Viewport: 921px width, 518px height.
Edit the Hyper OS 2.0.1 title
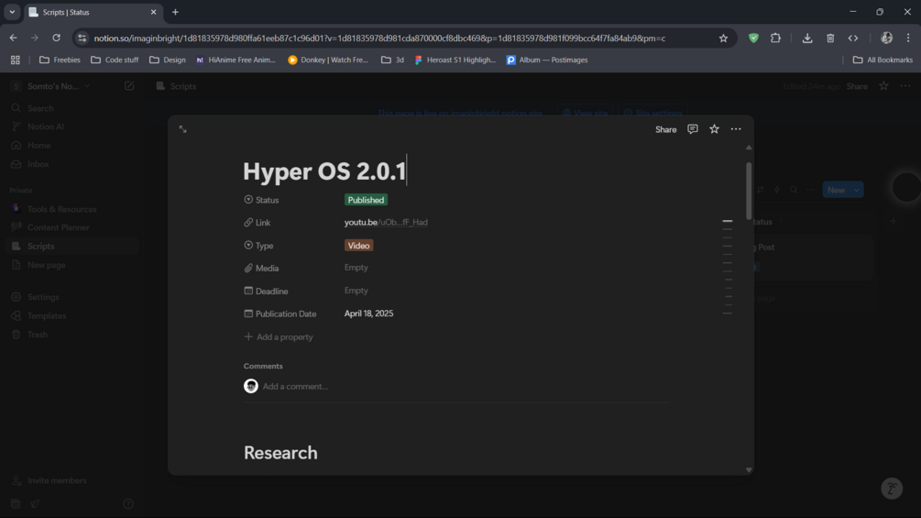[324, 171]
